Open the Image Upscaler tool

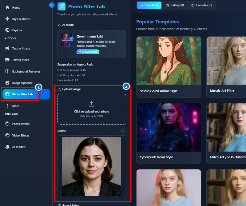[x=22, y=83]
